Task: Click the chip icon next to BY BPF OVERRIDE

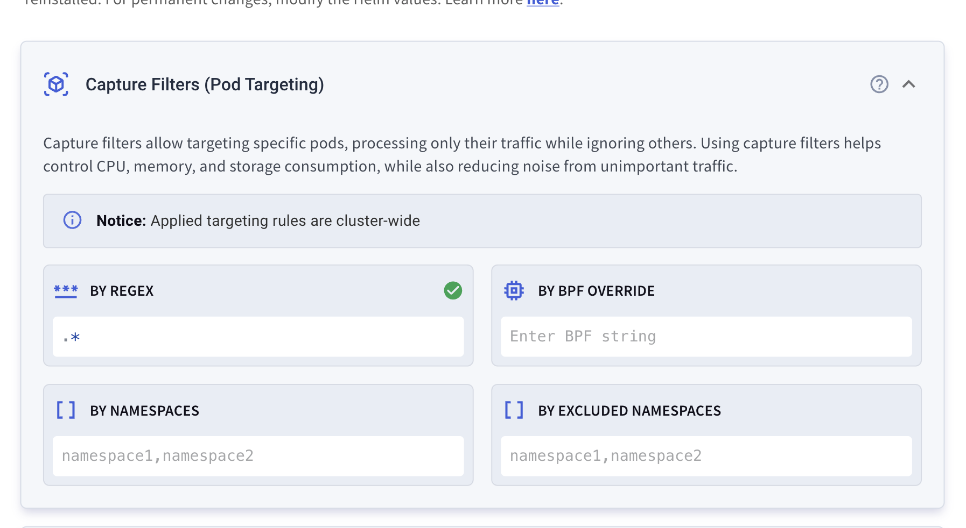Action: tap(514, 290)
